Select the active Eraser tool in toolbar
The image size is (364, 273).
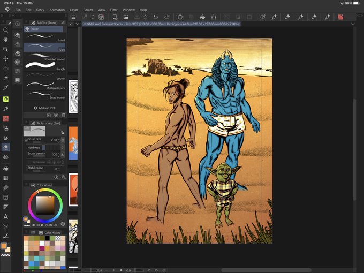click(5, 147)
